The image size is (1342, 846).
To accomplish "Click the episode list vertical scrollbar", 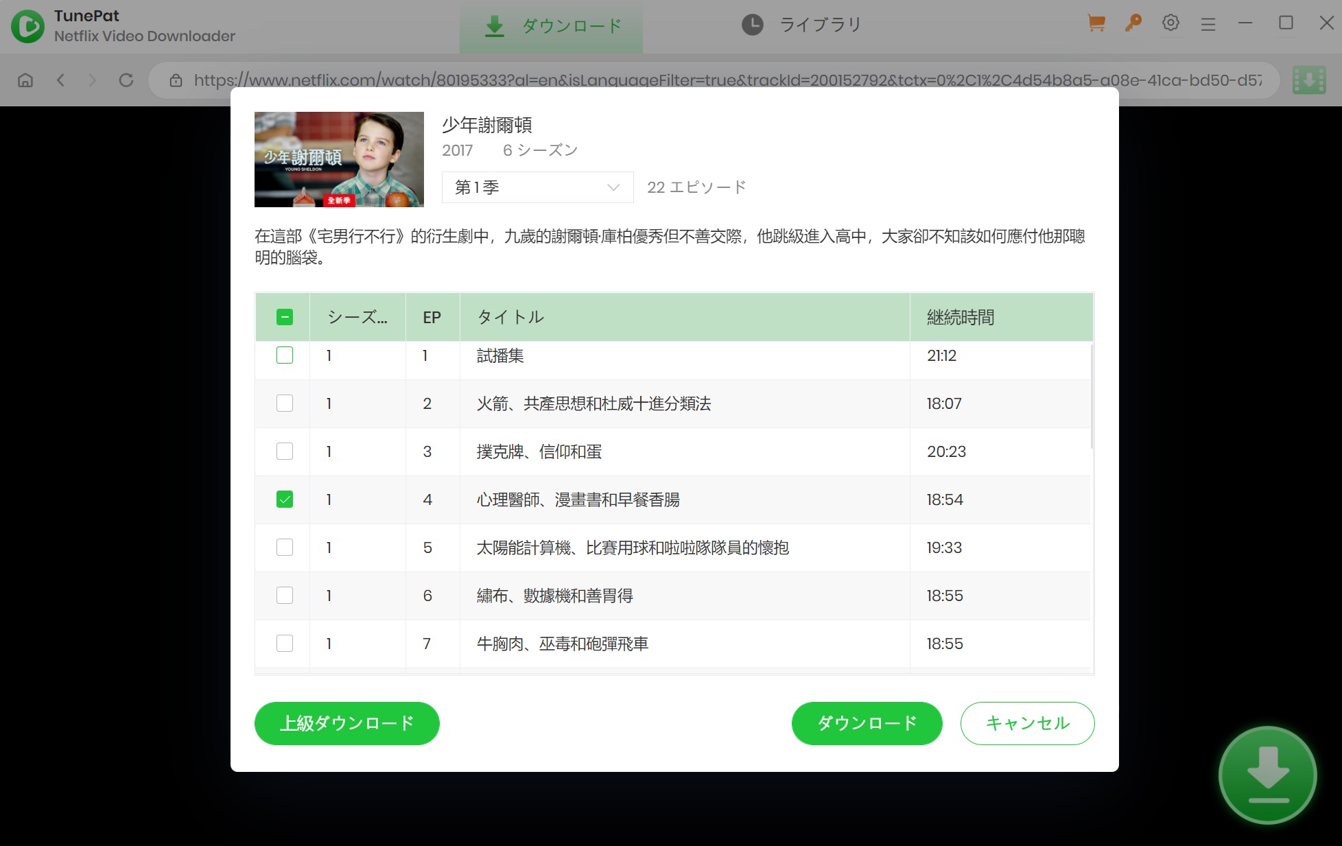I will point(1092,397).
